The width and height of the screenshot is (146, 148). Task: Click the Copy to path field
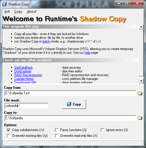coord(70,118)
